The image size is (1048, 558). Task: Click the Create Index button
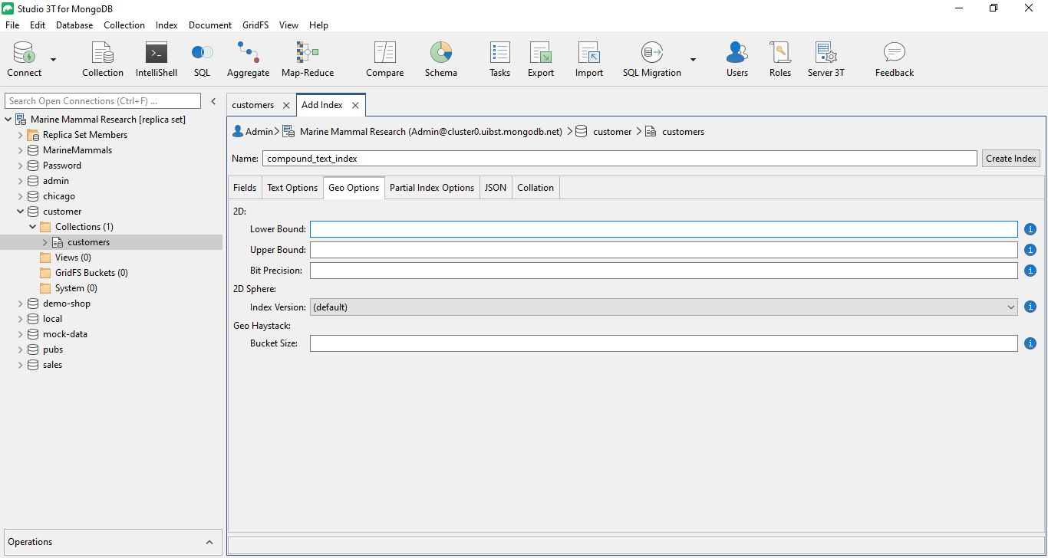[1010, 158]
